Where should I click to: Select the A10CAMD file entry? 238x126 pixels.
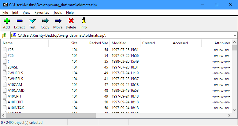(x=16, y=91)
